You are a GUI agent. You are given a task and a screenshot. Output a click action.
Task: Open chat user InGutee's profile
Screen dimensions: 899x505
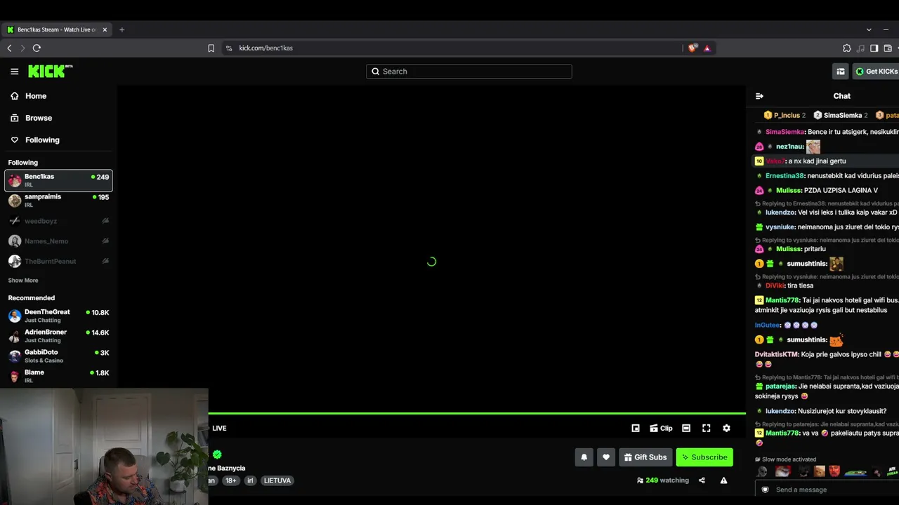coord(767,325)
